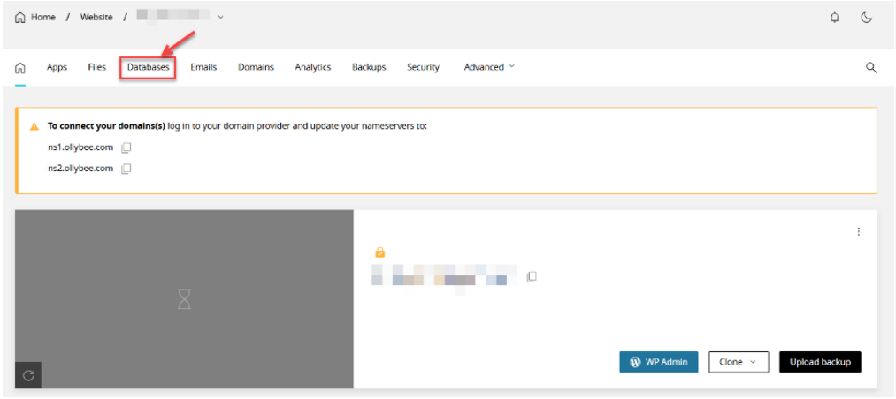Expand the Advanced menu
This screenshot has height=399, width=896.
[x=489, y=67]
